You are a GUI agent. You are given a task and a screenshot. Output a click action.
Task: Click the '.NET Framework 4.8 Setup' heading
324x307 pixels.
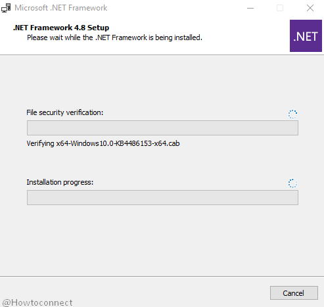[x=61, y=28]
